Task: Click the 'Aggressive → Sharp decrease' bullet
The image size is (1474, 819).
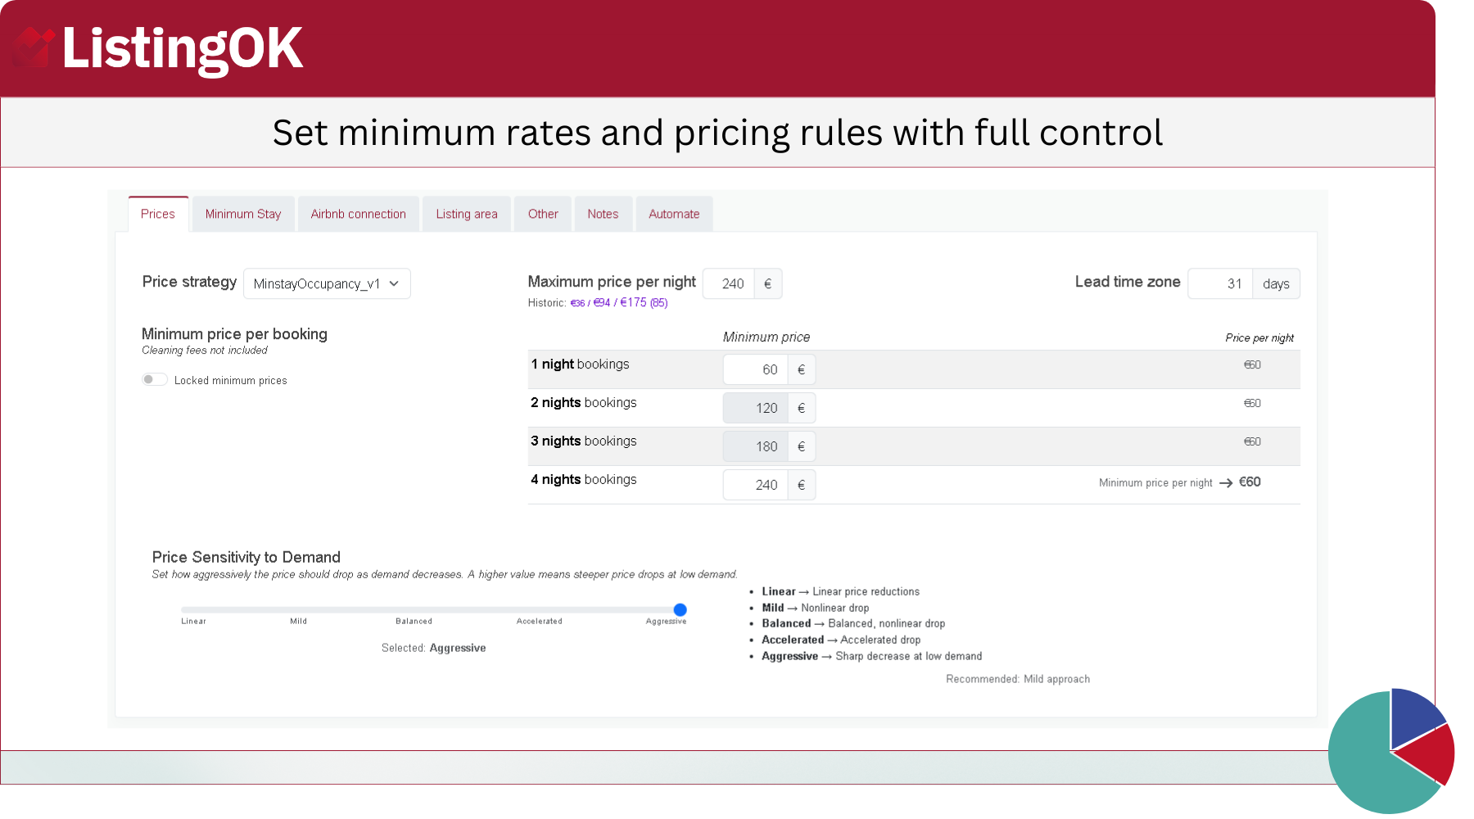Action: click(871, 656)
